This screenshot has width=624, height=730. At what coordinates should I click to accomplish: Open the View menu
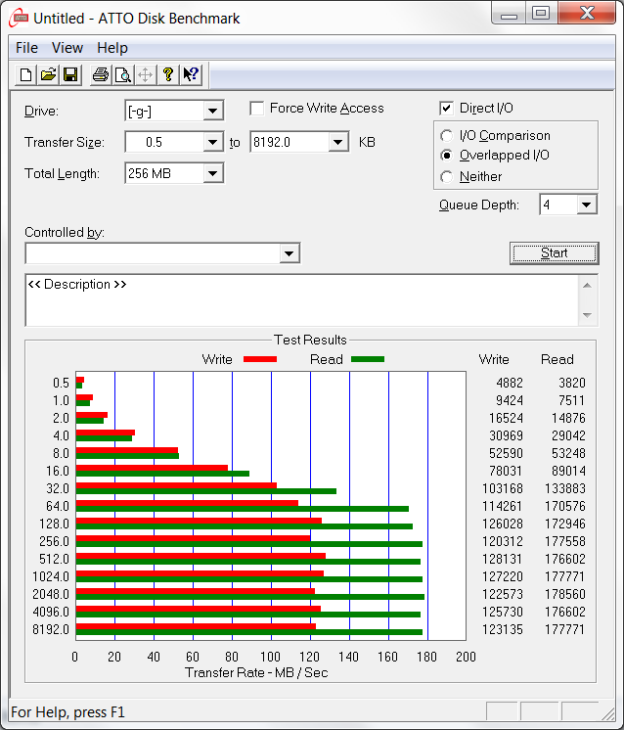[x=67, y=47]
